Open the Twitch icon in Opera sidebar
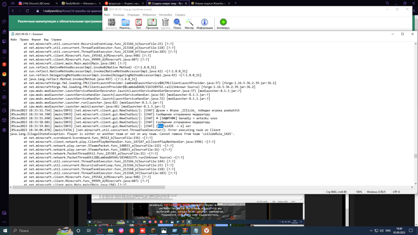Screen dimensions: 418x235 click(4, 41)
